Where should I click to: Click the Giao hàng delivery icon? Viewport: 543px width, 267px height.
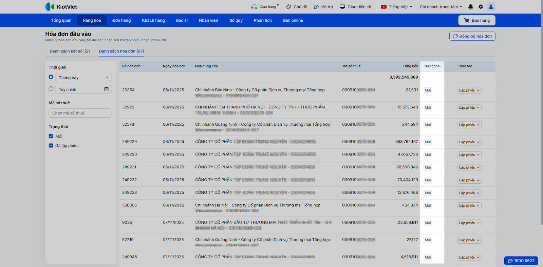(254, 7)
